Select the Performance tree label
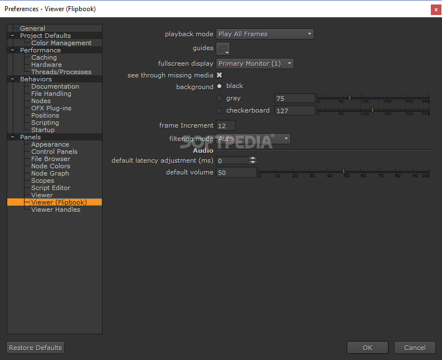This screenshot has width=442, height=360. [40, 50]
